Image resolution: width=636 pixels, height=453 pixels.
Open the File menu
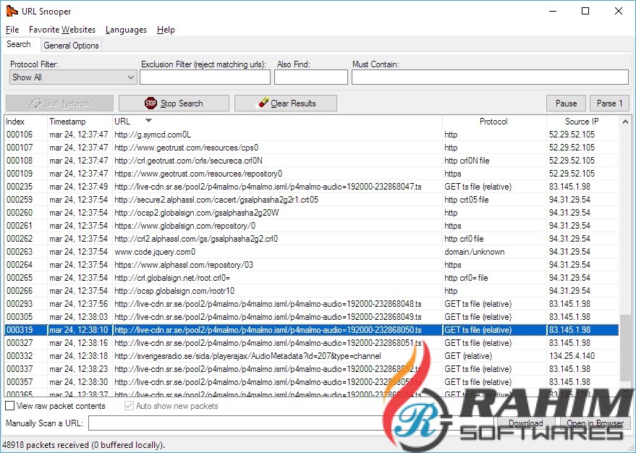[12, 30]
